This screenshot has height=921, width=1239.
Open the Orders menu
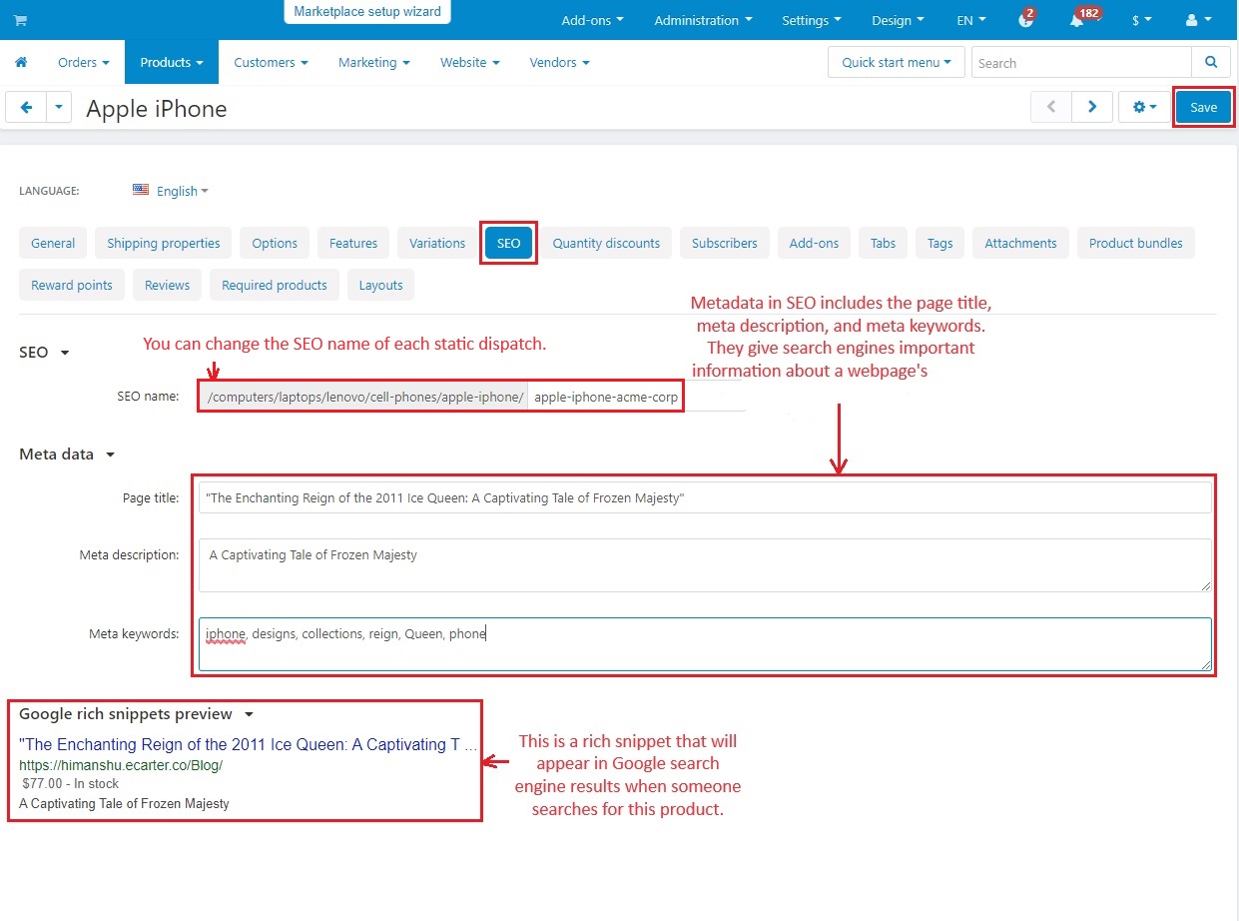(x=84, y=62)
